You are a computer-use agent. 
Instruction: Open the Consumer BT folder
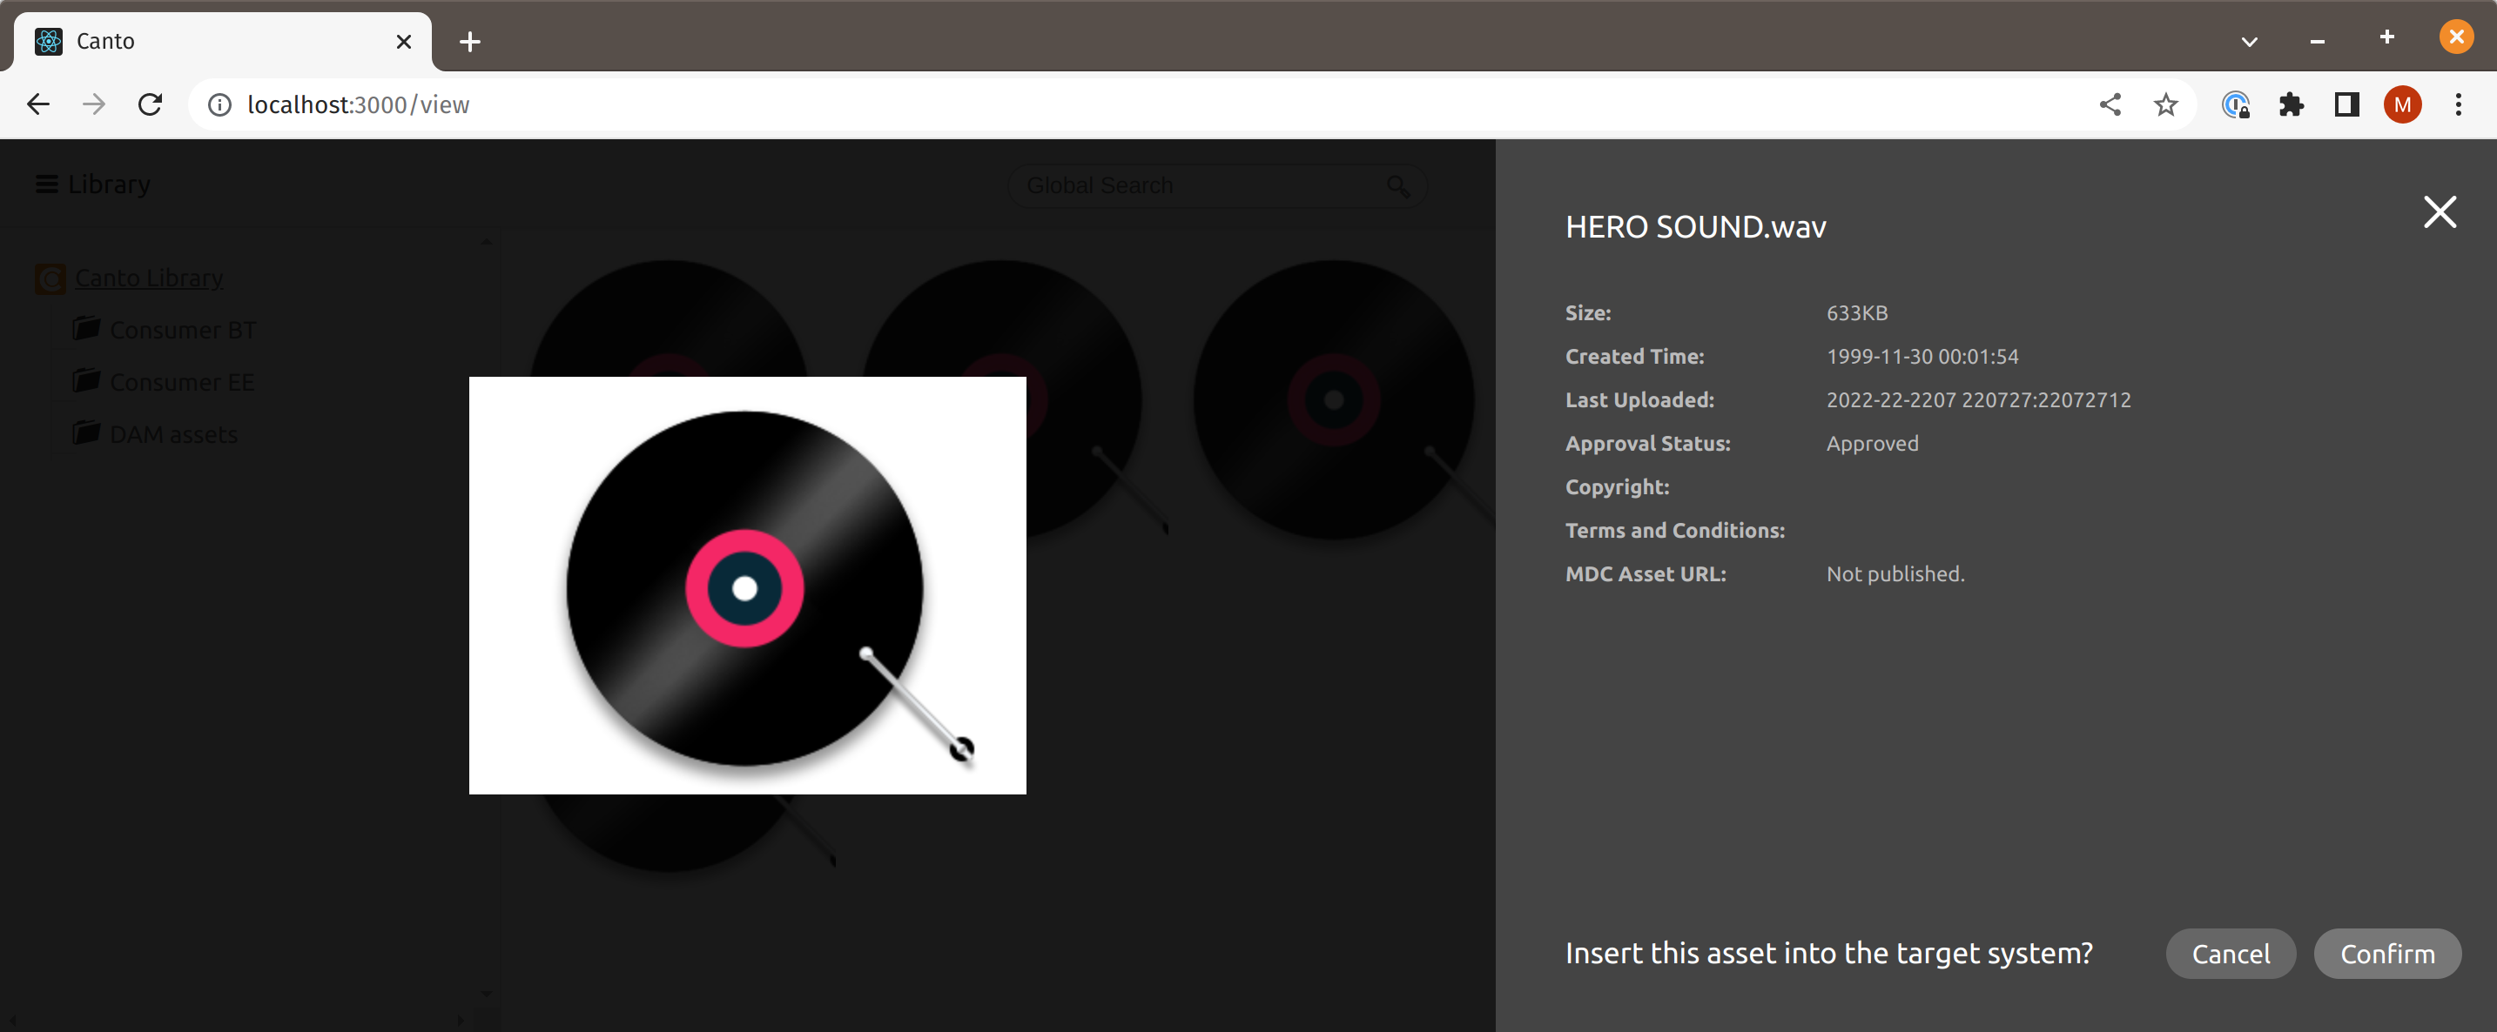pos(182,330)
